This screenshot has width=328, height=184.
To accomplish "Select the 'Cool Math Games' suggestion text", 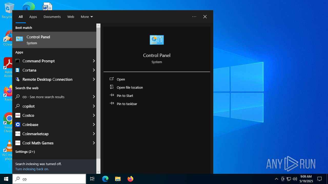I will coord(38,143).
